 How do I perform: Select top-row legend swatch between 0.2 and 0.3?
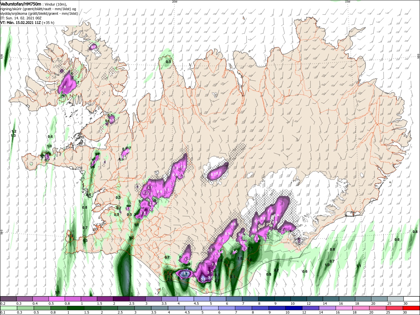[8, 299]
